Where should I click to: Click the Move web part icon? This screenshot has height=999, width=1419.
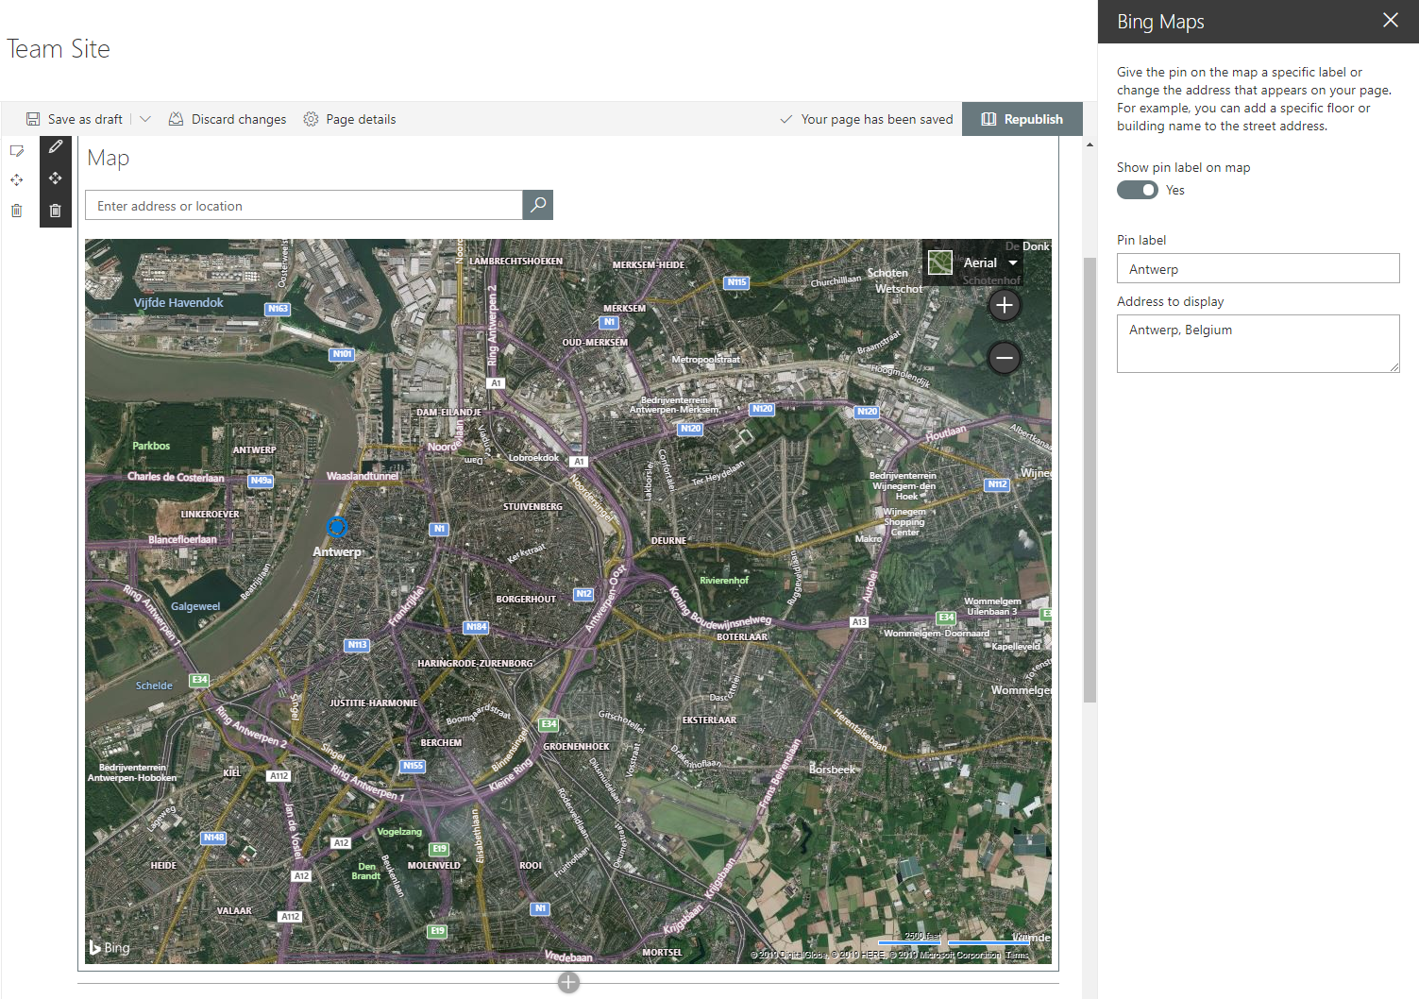[x=56, y=178]
